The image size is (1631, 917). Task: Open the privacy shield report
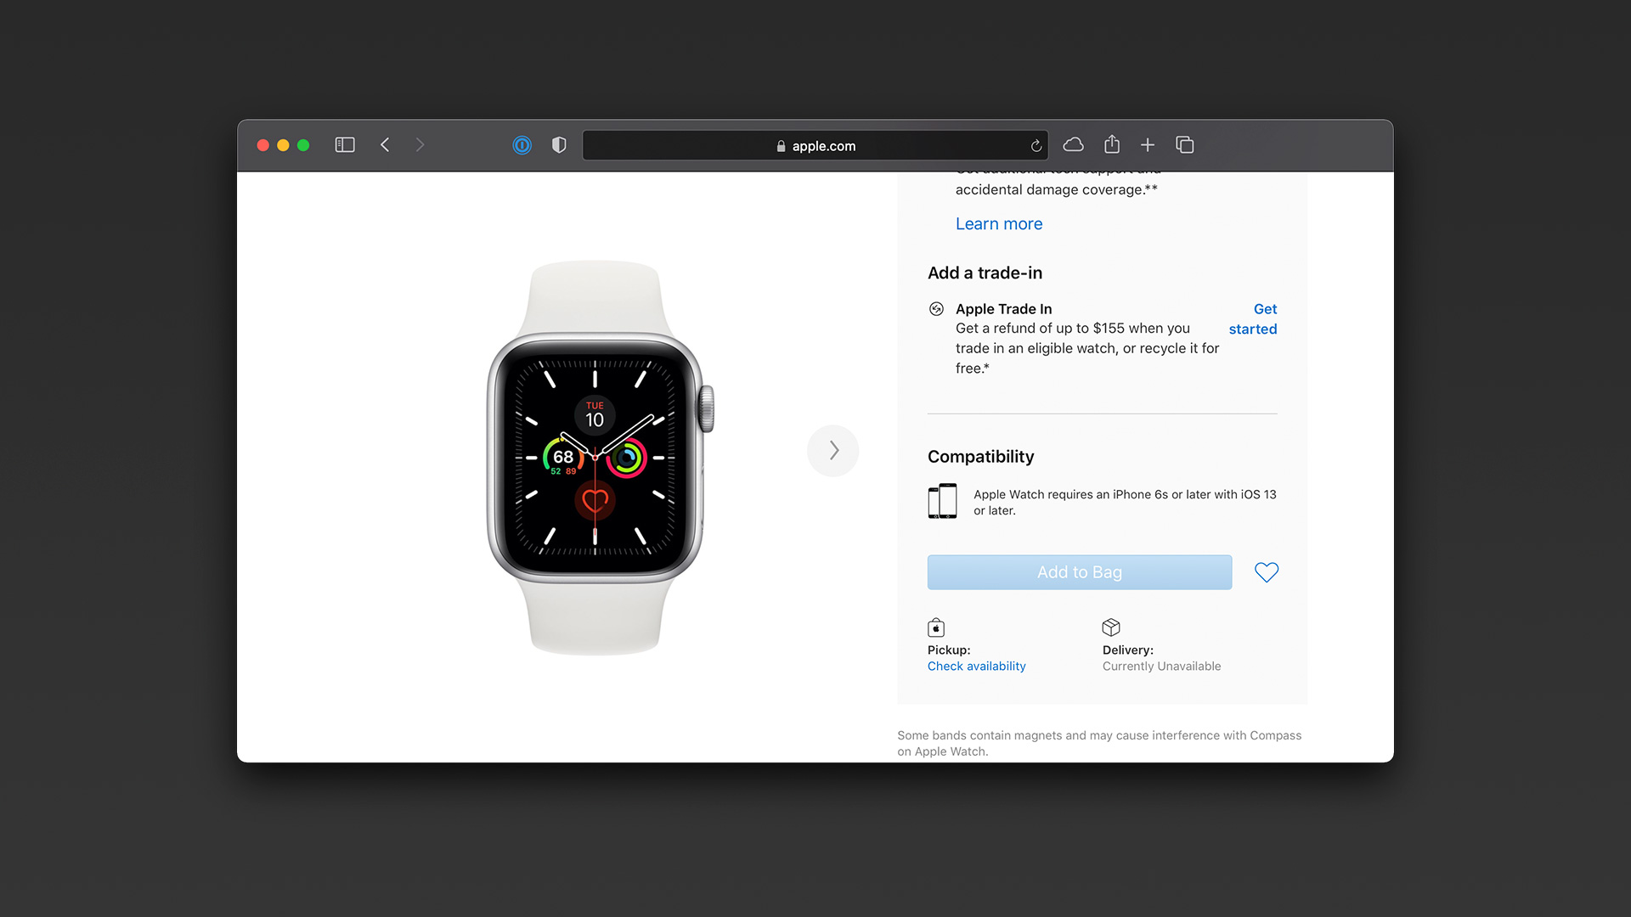pyautogui.click(x=559, y=145)
